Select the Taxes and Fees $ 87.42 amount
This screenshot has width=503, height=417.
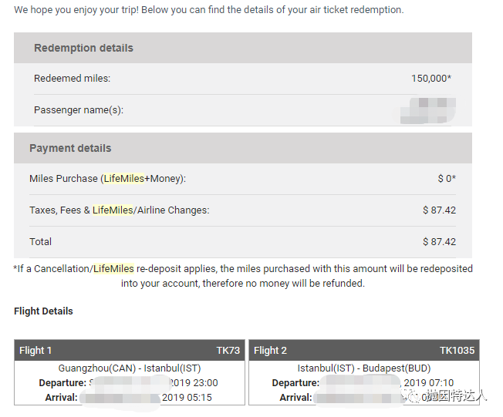(x=439, y=210)
